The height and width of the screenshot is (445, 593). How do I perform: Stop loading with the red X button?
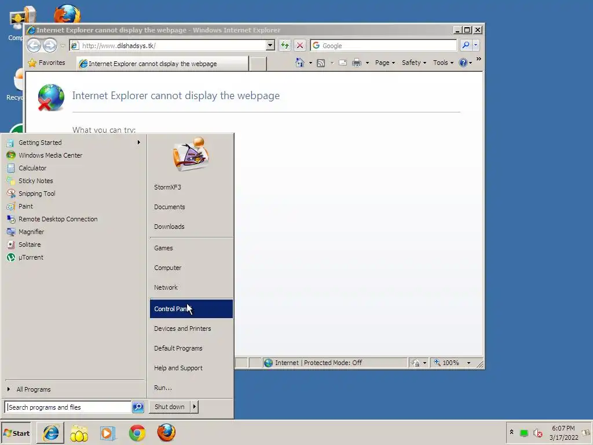(x=300, y=45)
